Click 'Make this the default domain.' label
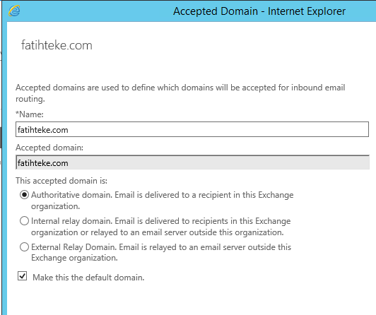 88,278
